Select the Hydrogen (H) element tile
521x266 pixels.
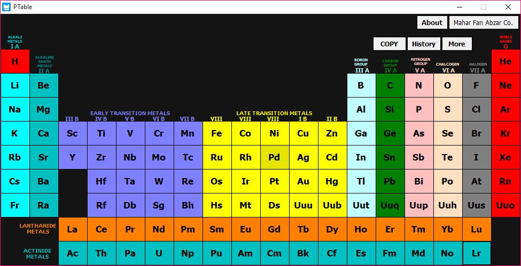click(15, 61)
